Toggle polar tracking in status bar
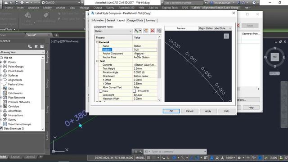Screen dimensions: 288x162 coord(174,157)
